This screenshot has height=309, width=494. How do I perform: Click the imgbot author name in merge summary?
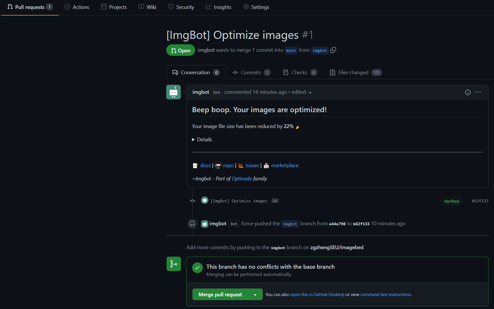[206, 50]
